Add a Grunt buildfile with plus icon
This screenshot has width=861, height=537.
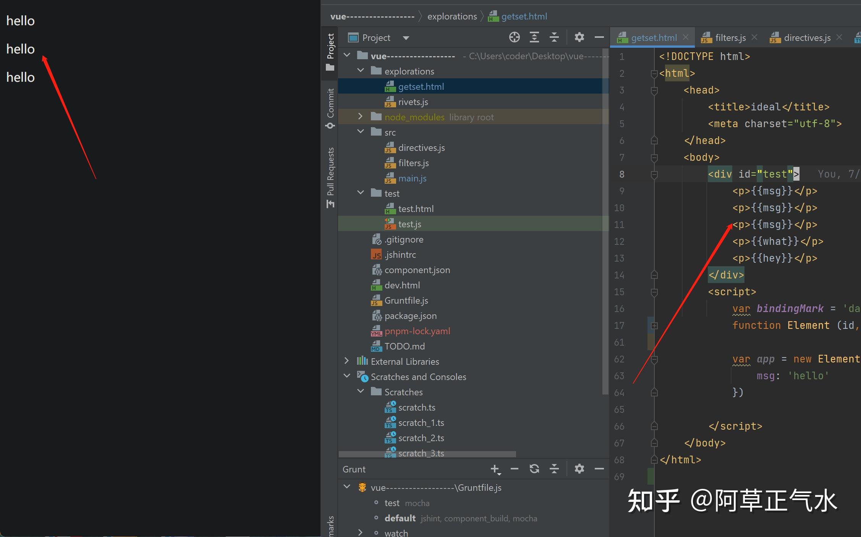pos(495,469)
